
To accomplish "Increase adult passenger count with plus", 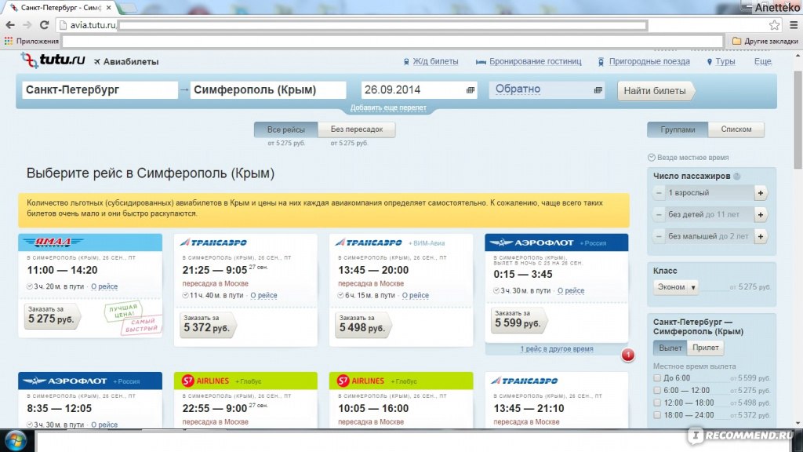I will click(x=759, y=192).
